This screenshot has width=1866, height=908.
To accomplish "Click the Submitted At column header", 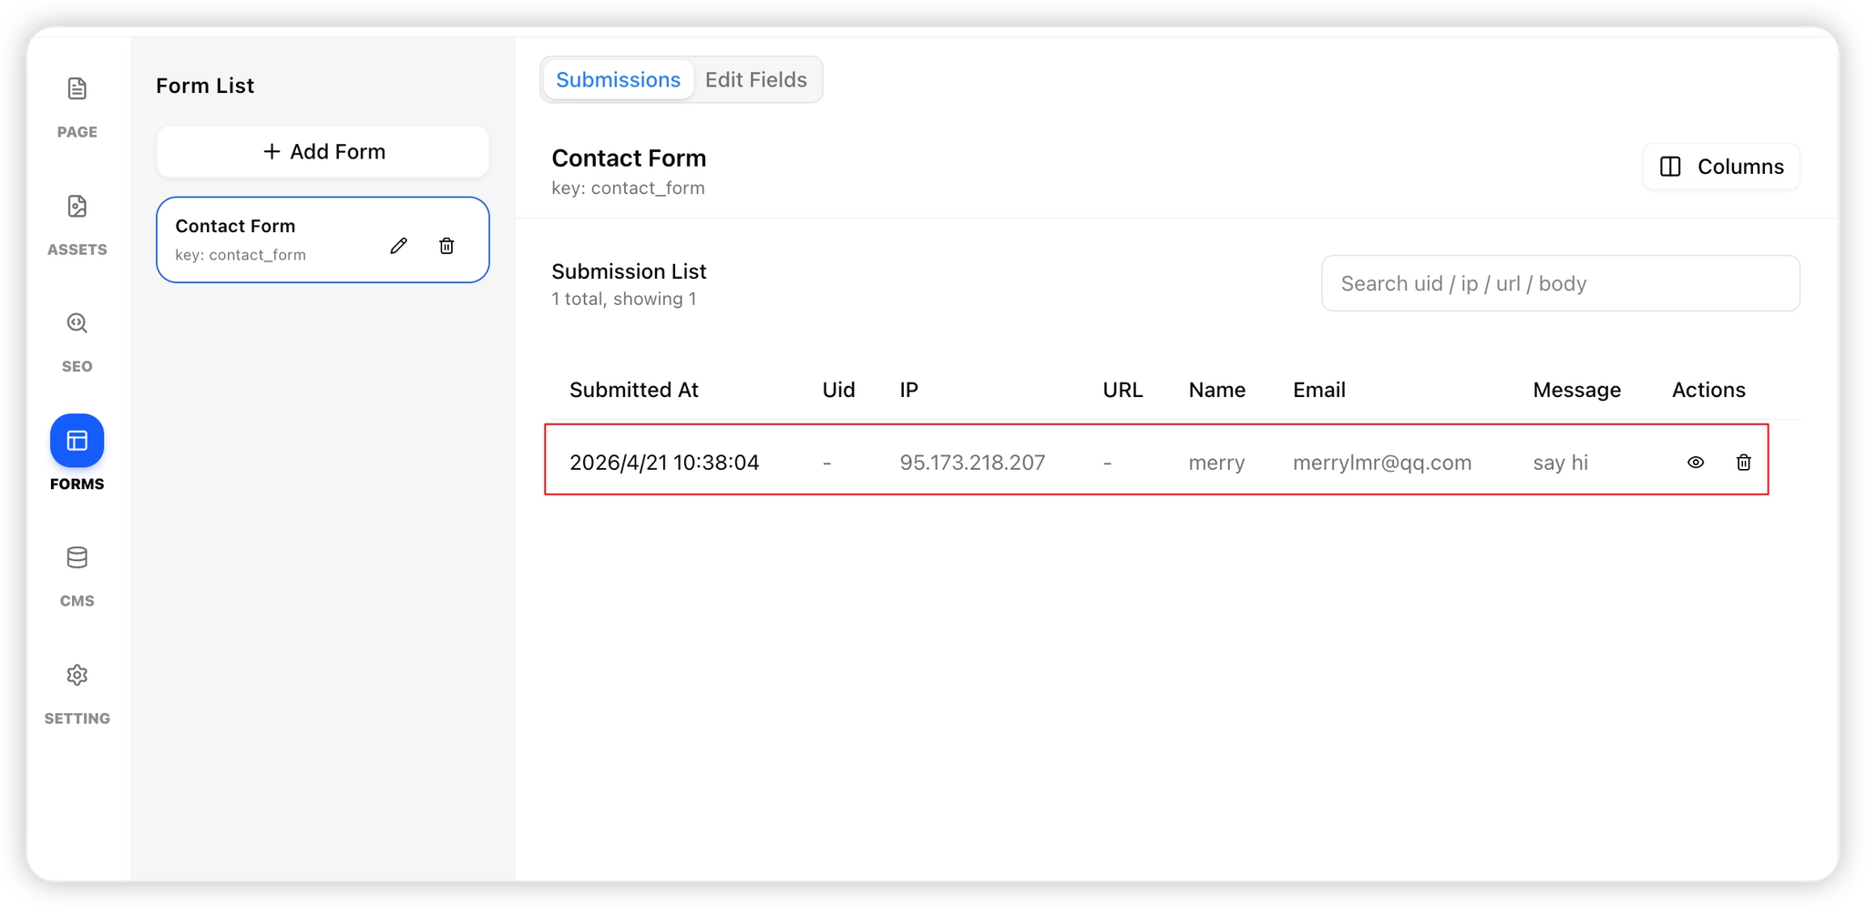I will click(x=633, y=390).
